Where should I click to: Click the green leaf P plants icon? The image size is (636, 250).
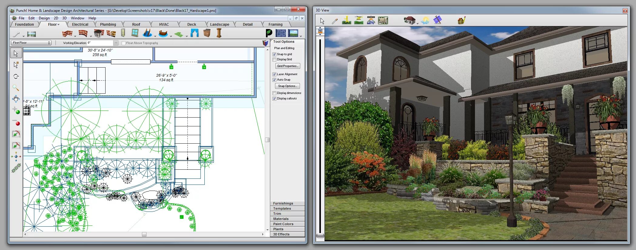click(x=269, y=33)
